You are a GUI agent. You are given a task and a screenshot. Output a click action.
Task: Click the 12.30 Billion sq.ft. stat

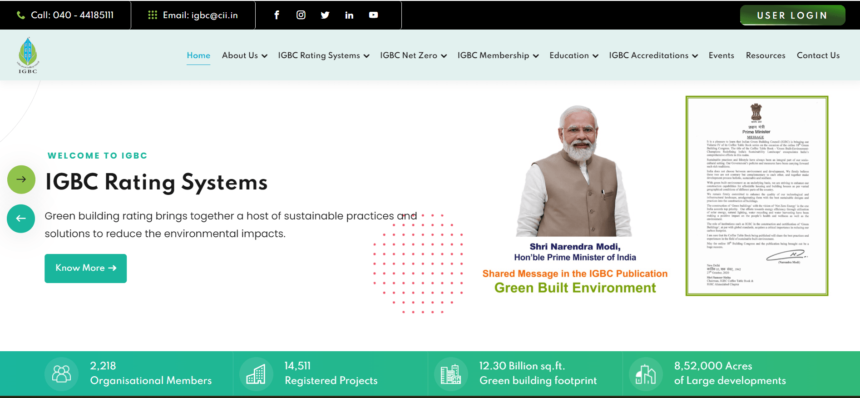tap(538, 373)
